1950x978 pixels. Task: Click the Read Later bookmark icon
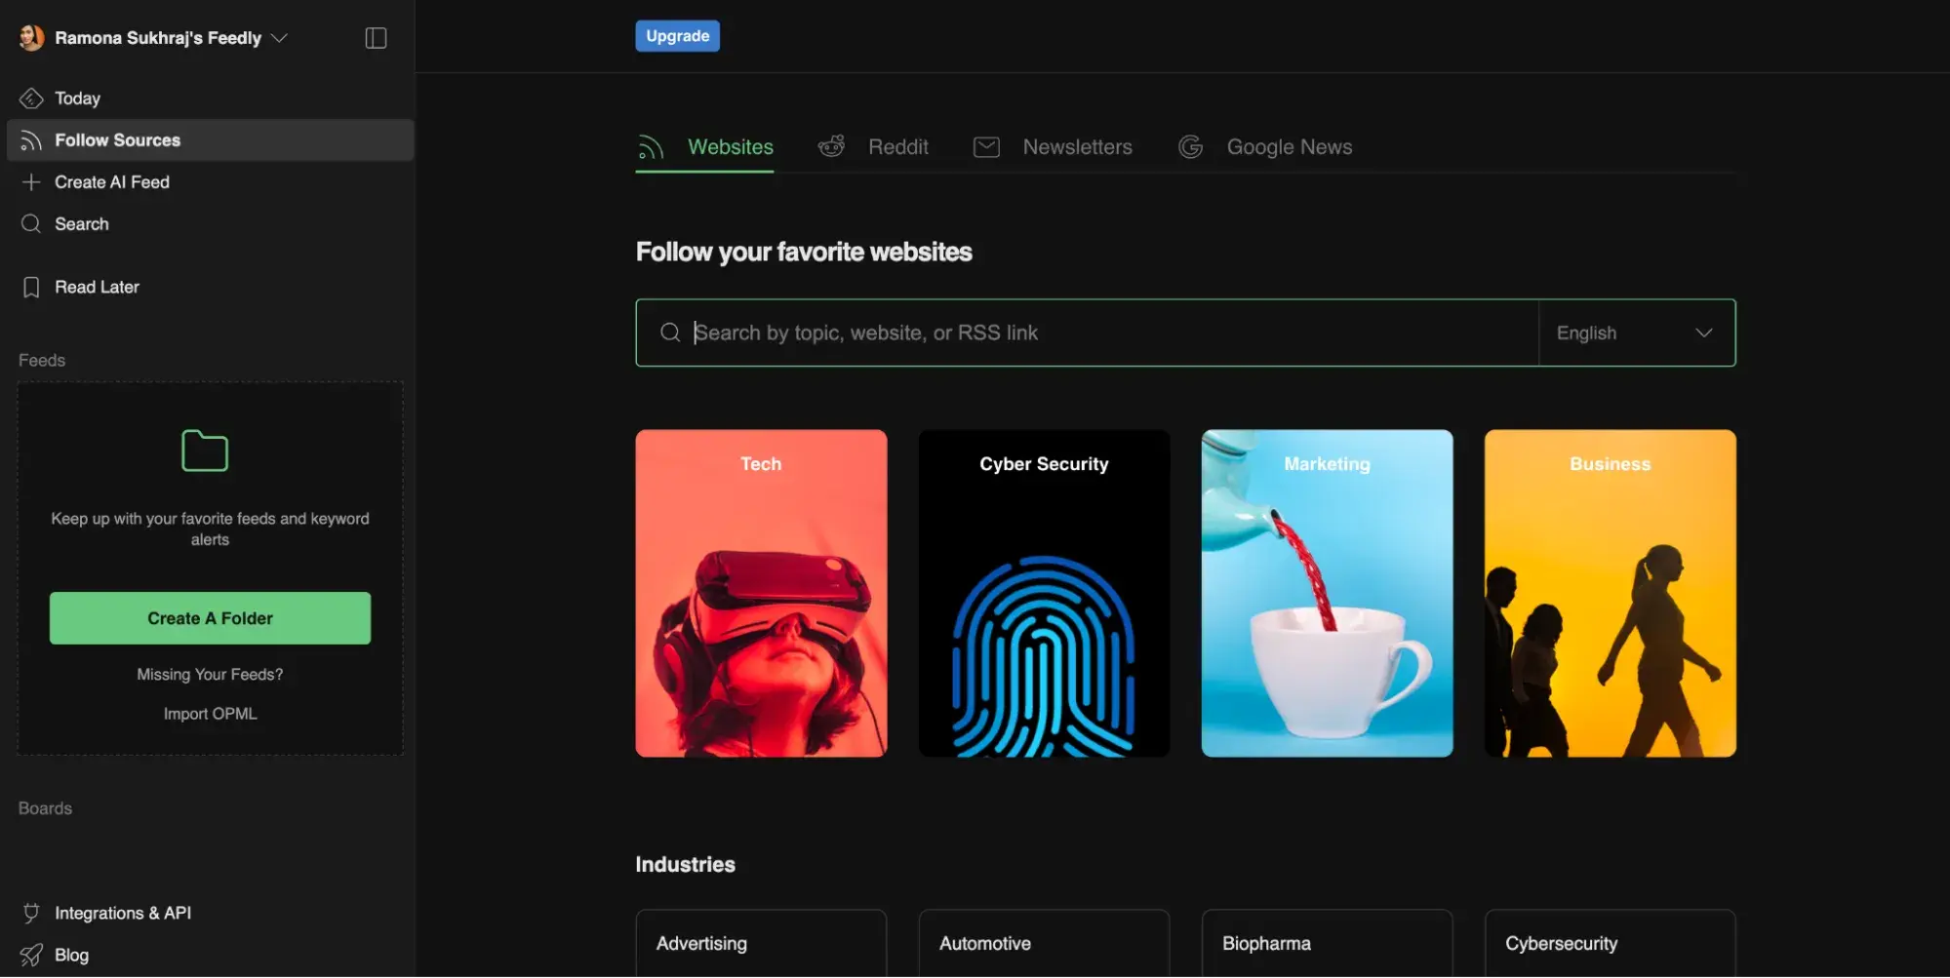tap(31, 288)
